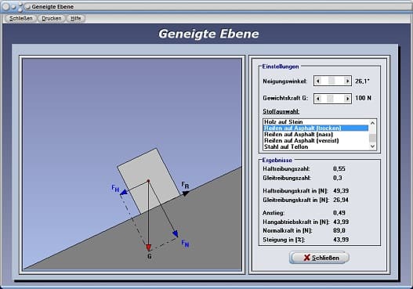This screenshot has width=413, height=289.
Task: Click Stoffauswahl list scroll up arrow
Action: pos(372,123)
